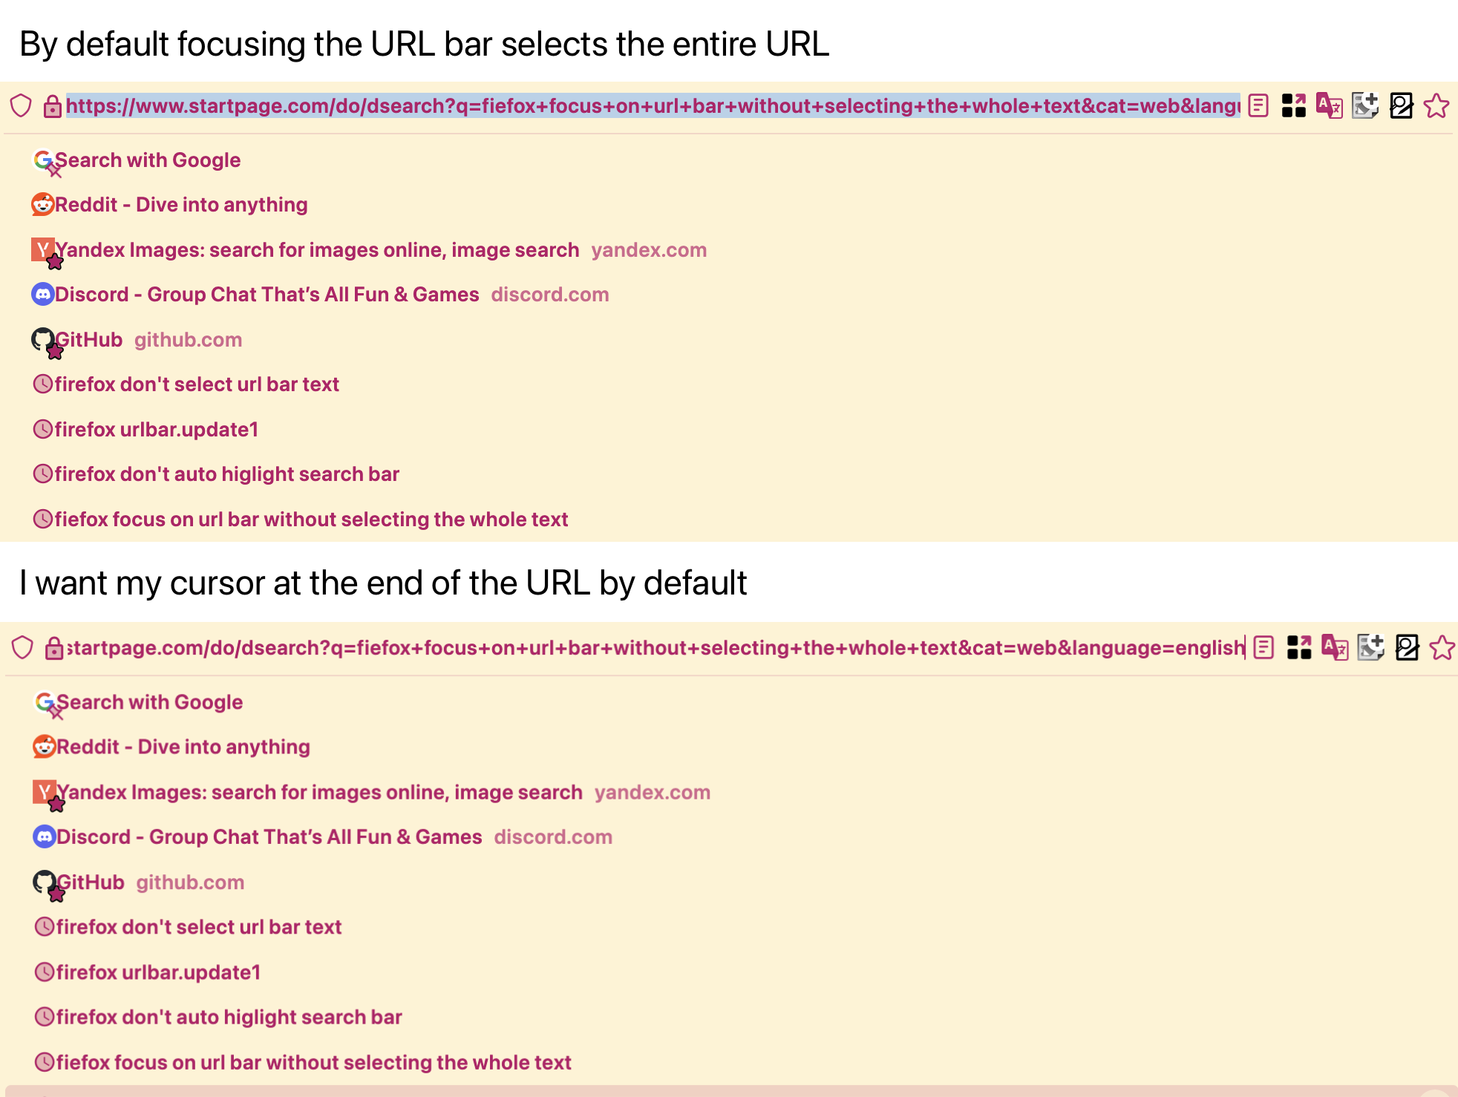
Task: Choose the Yandex Images suggestion in upper list
Action: (317, 250)
